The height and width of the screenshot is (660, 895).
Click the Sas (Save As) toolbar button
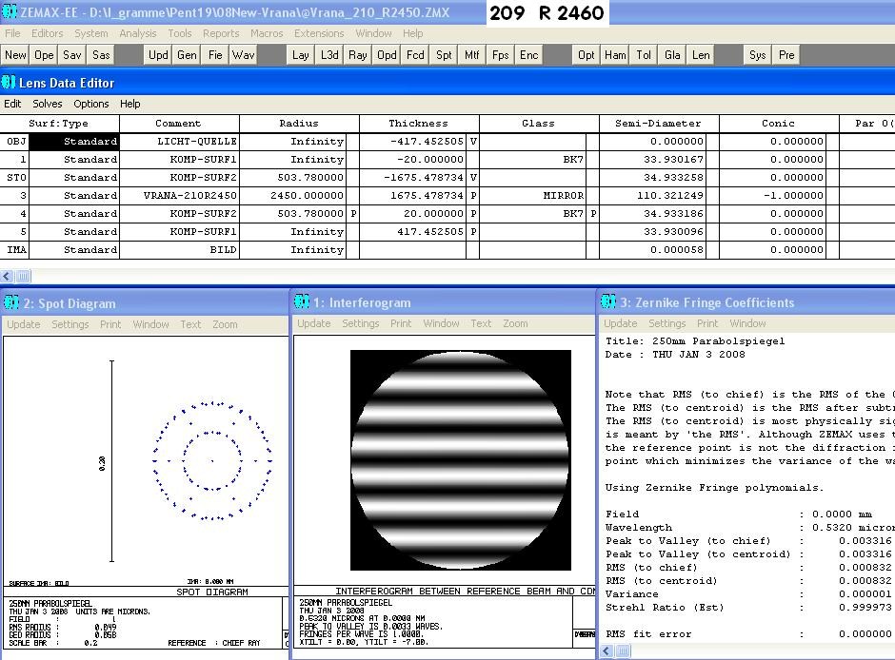coord(101,55)
